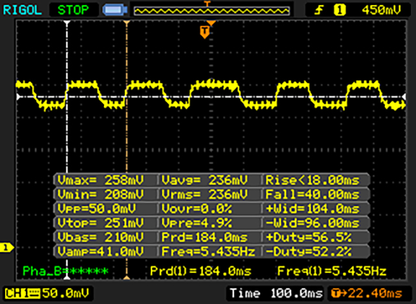Viewport: 416px width, 304px height.
Task: Click the battery-shaped memory position icon
Action: click(115, 10)
